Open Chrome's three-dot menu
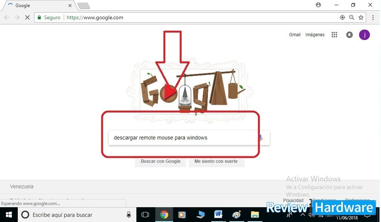The height and width of the screenshot is (222, 381). tap(373, 17)
